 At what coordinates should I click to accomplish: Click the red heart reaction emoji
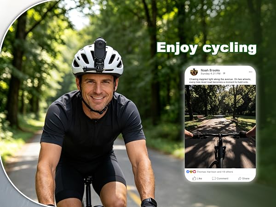click(x=195, y=172)
